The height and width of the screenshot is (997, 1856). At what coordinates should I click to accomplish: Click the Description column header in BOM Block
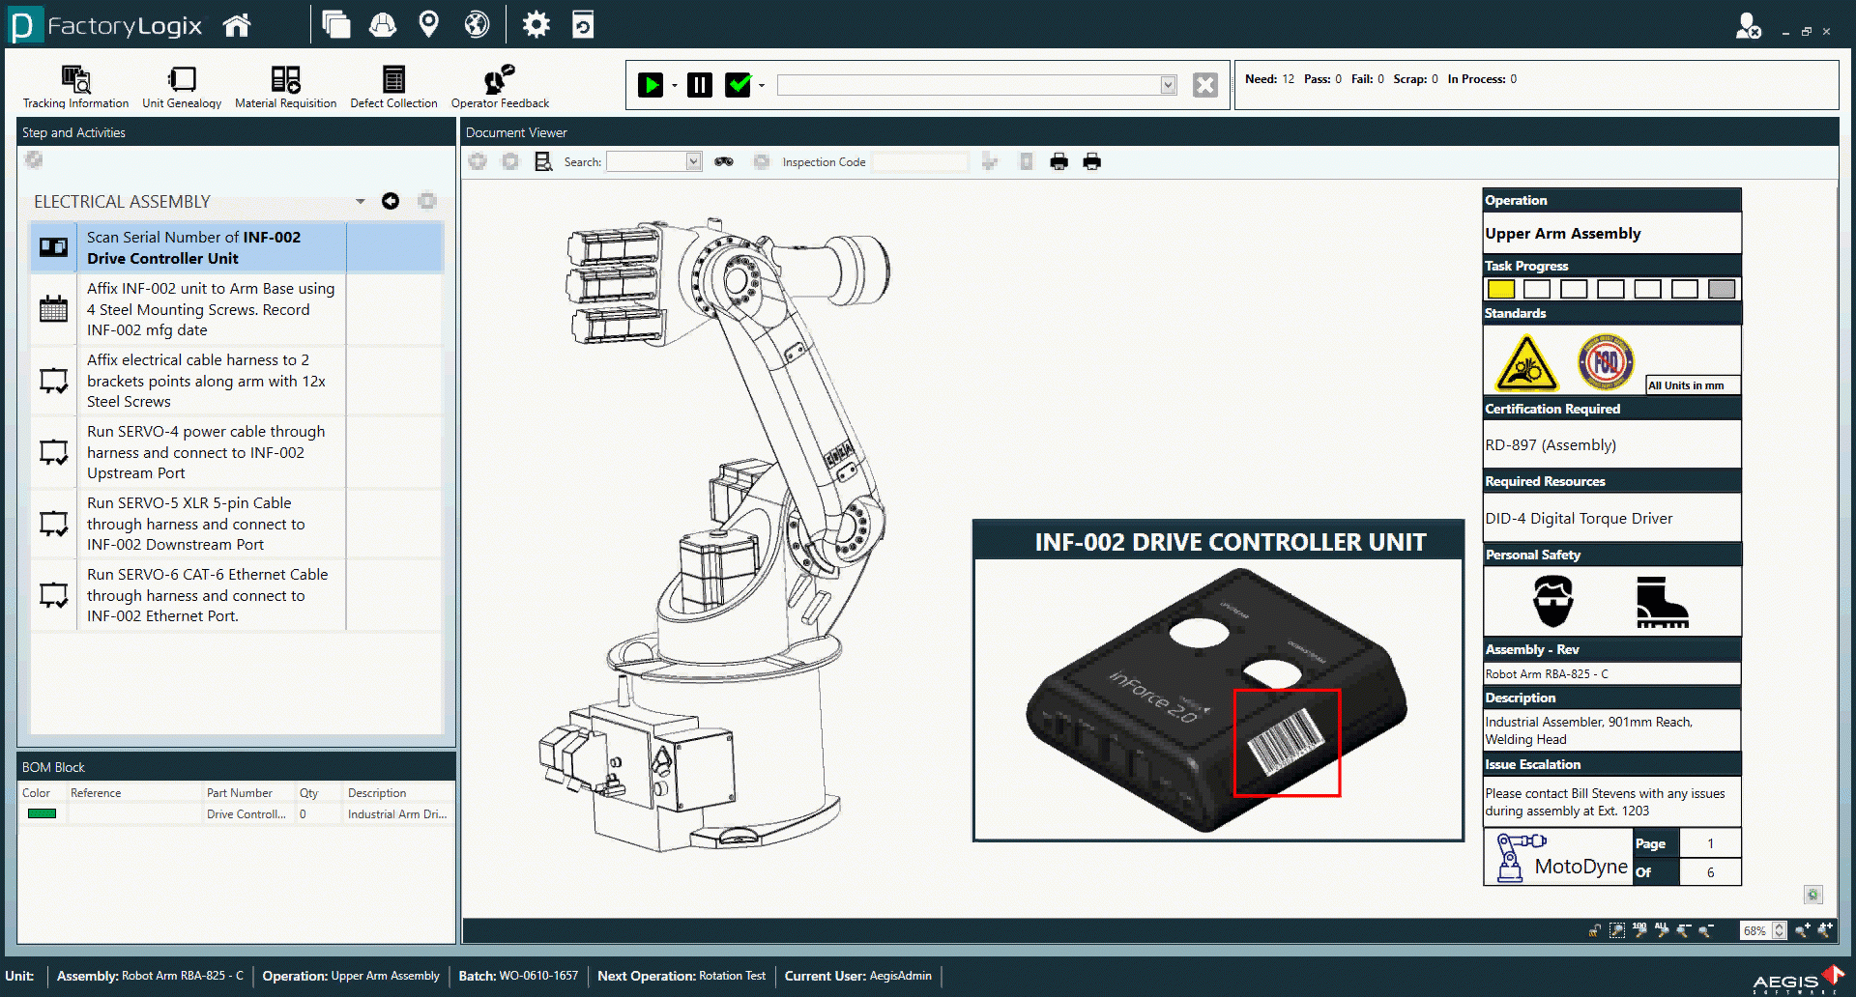point(377,793)
